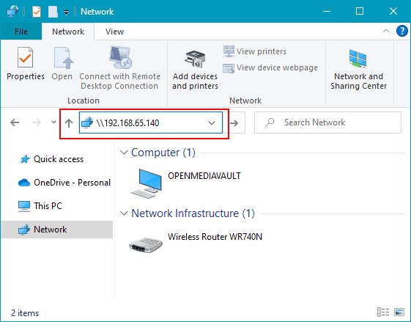Click the OPENMEDIAVAULT name label
411x322 pixels.
click(204, 176)
